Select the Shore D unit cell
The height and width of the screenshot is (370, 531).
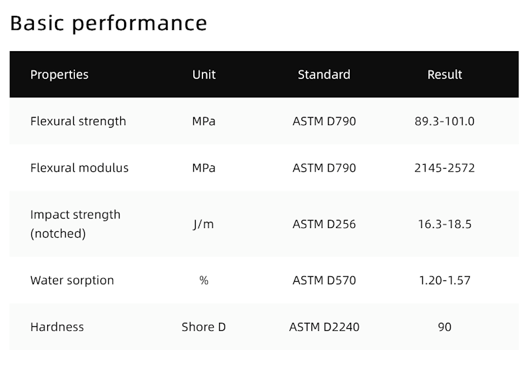[204, 327]
